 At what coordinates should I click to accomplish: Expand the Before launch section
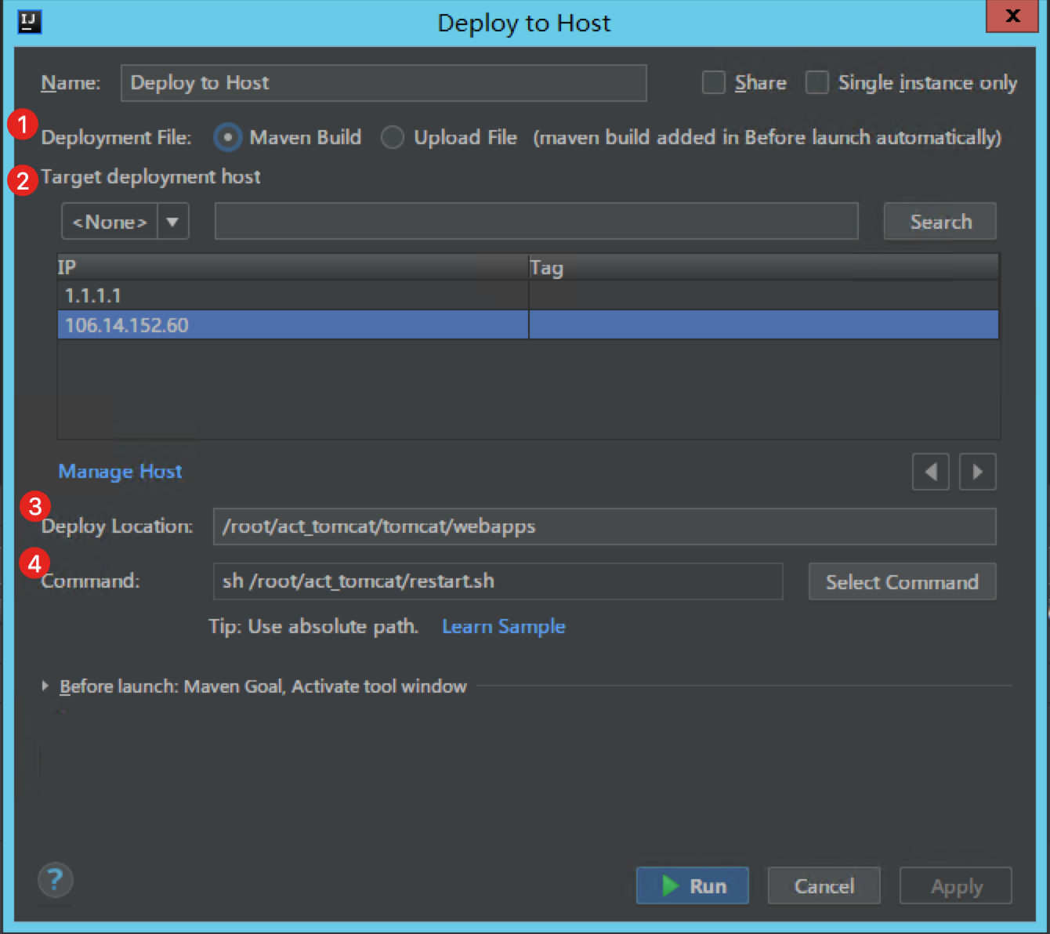coord(45,686)
